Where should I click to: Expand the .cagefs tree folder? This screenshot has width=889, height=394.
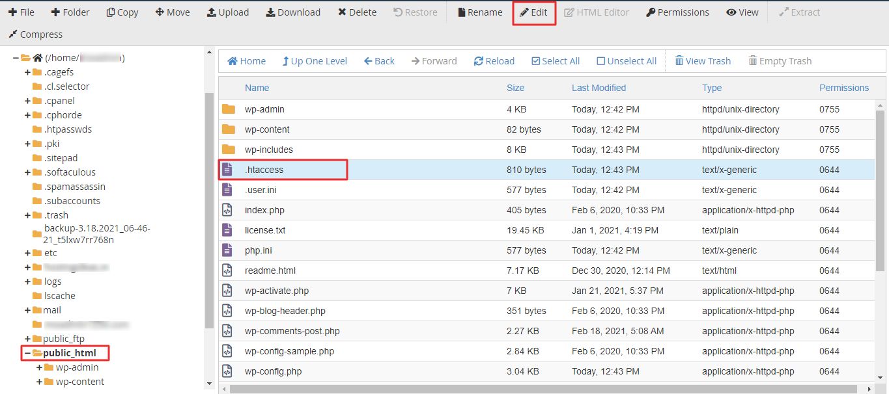27,72
